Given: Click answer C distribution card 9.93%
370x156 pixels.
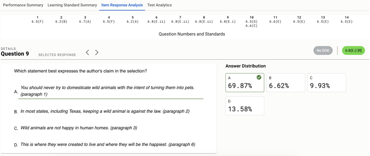Looking at the screenshot, I should click(x=326, y=83).
